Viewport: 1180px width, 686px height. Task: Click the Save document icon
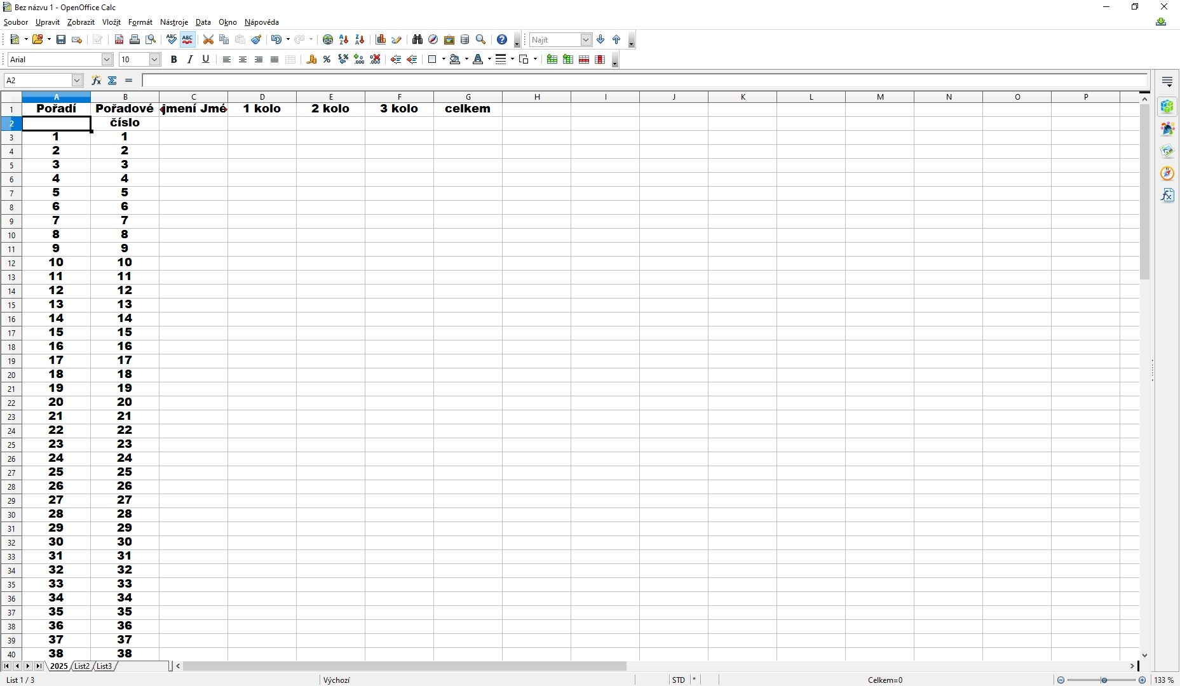coord(61,39)
